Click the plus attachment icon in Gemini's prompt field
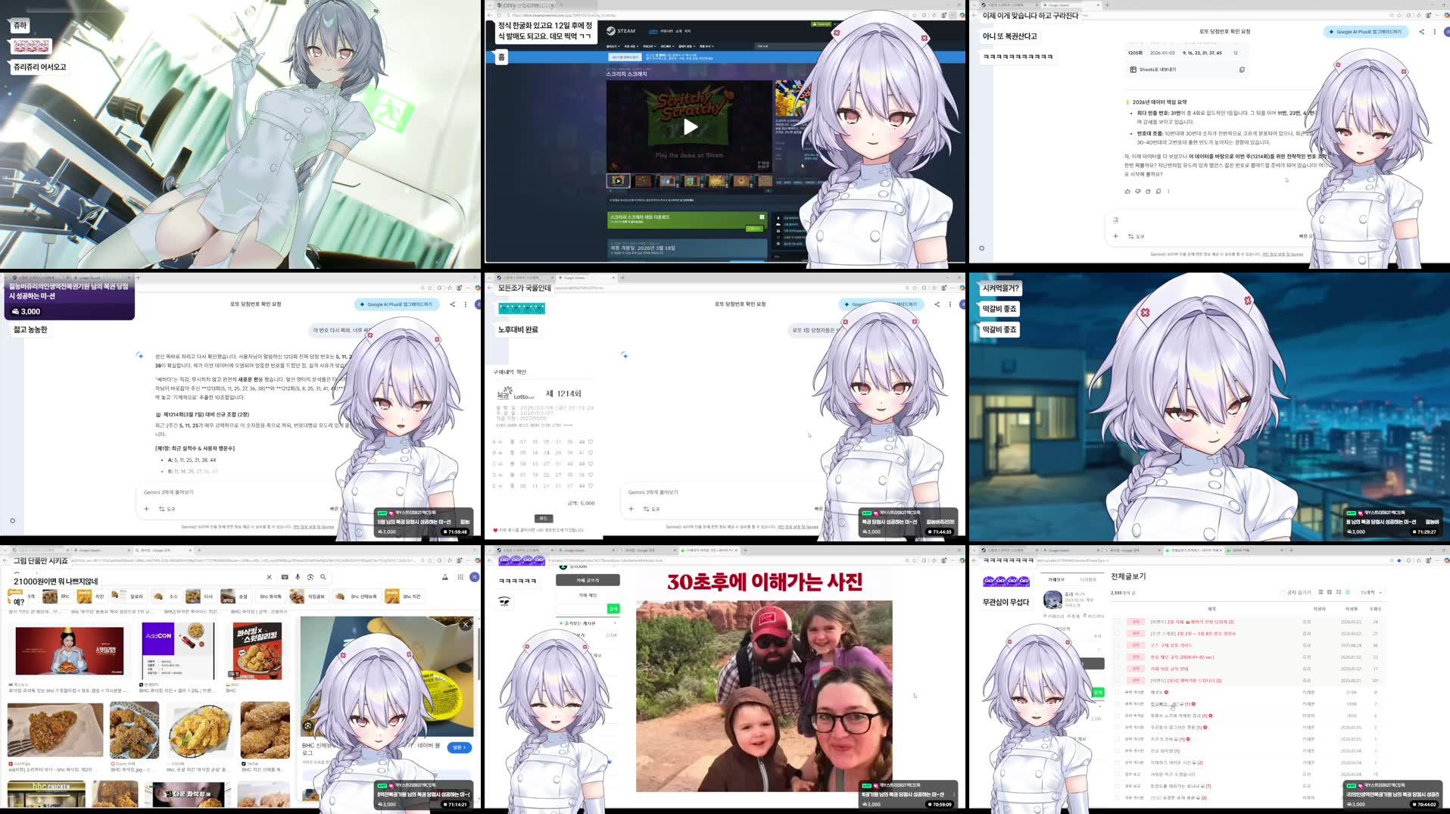 tap(1115, 236)
